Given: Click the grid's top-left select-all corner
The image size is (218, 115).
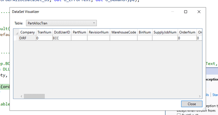Looking at the screenshot, I should point(16,32).
